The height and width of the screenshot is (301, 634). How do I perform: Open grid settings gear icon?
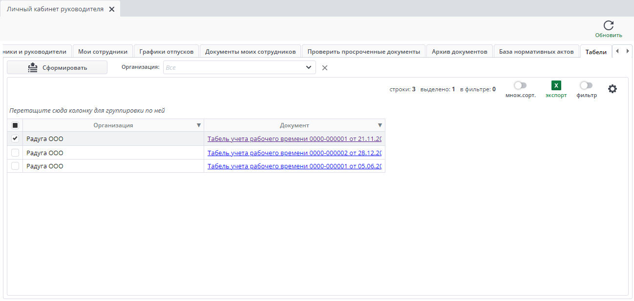tap(613, 89)
